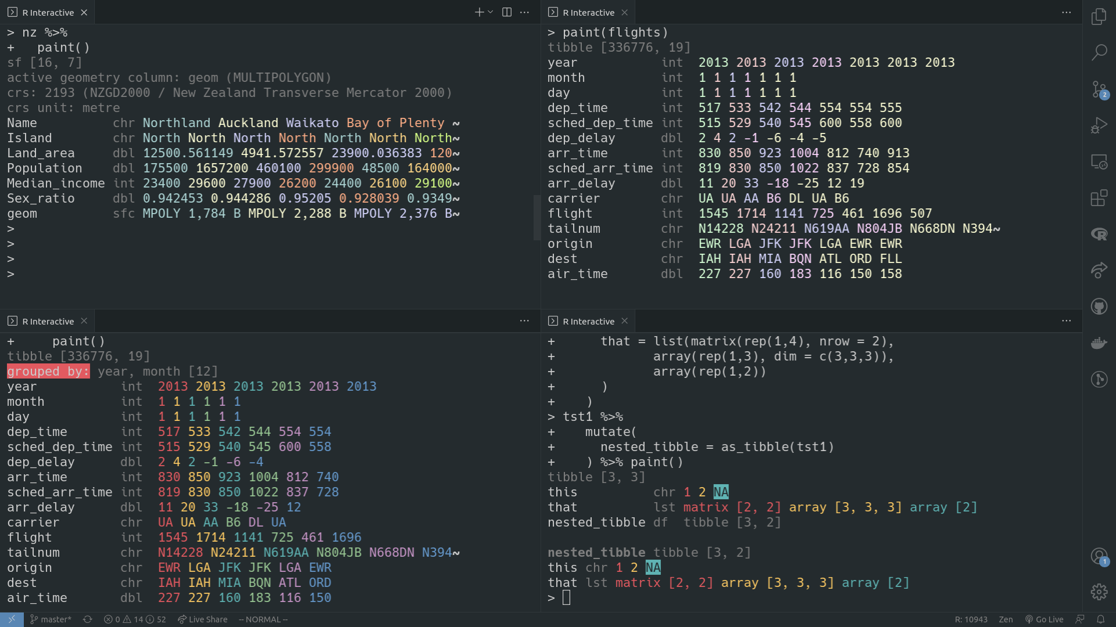1116x627 pixels.
Task: Open the Explorer view in activity bar
Action: (1099, 16)
